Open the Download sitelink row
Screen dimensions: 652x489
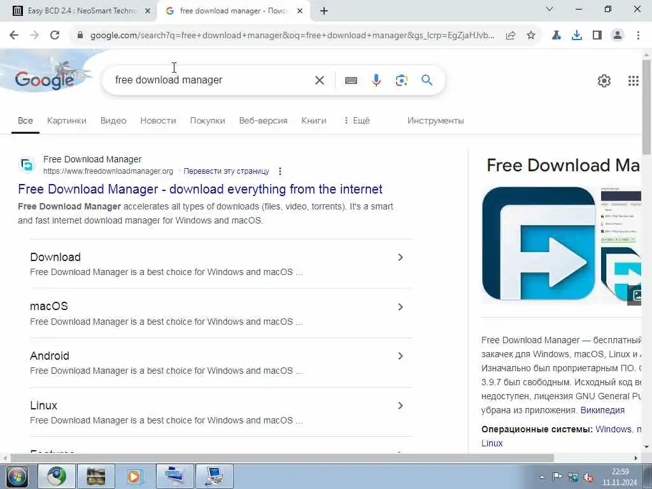pos(221,264)
